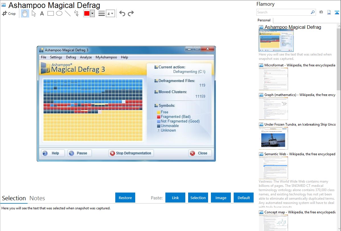
Task: Click the magnifier search icon
Action: (313, 12)
